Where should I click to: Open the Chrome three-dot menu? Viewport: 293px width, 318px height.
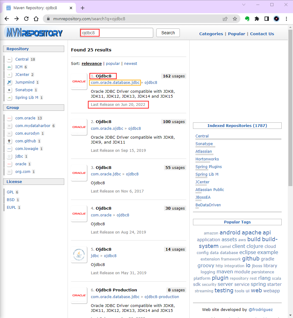click(x=286, y=19)
